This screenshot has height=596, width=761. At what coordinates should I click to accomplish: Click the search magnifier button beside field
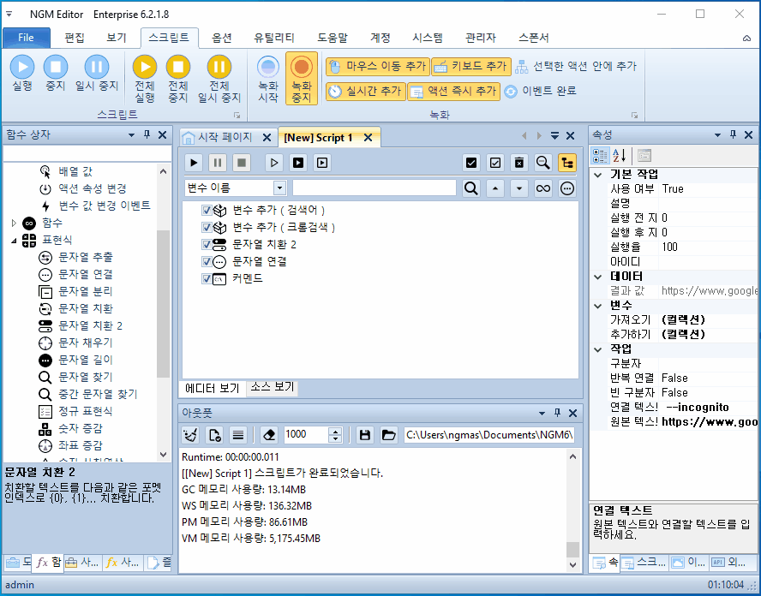(470, 188)
